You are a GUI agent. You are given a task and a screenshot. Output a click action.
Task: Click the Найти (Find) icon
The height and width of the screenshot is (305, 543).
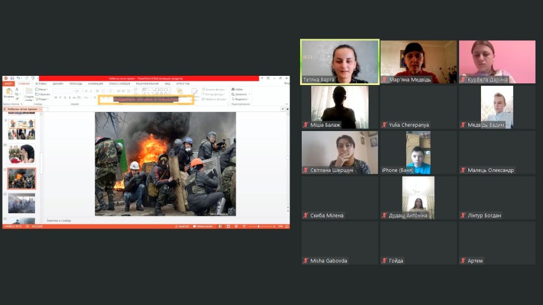tap(239, 90)
